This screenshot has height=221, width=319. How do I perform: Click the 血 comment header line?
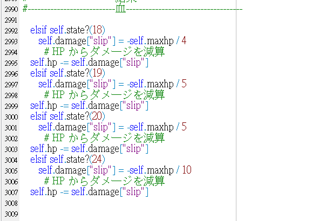(x=132, y=9)
